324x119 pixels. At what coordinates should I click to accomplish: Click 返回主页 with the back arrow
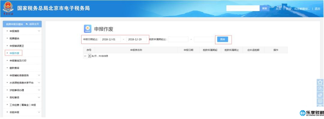[x=32, y=24]
